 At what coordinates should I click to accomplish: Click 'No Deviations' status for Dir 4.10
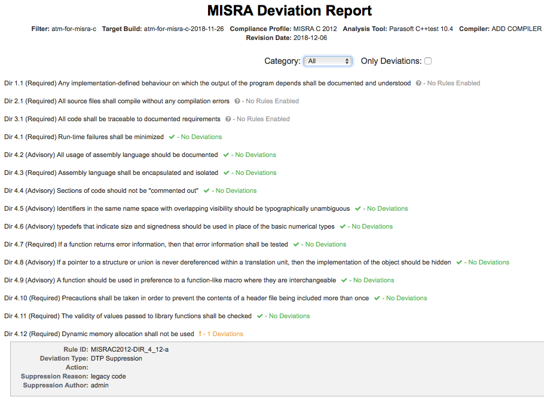[x=407, y=298]
